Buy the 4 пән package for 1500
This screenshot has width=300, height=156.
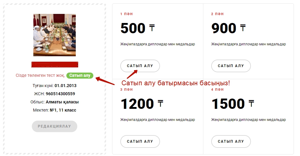coord(231,141)
